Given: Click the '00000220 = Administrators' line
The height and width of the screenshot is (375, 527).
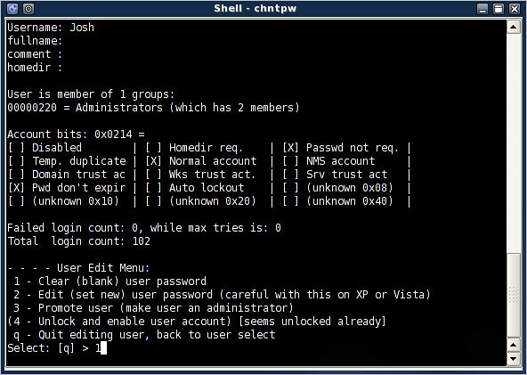Looking at the screenshot, I should tap(153, 108).
